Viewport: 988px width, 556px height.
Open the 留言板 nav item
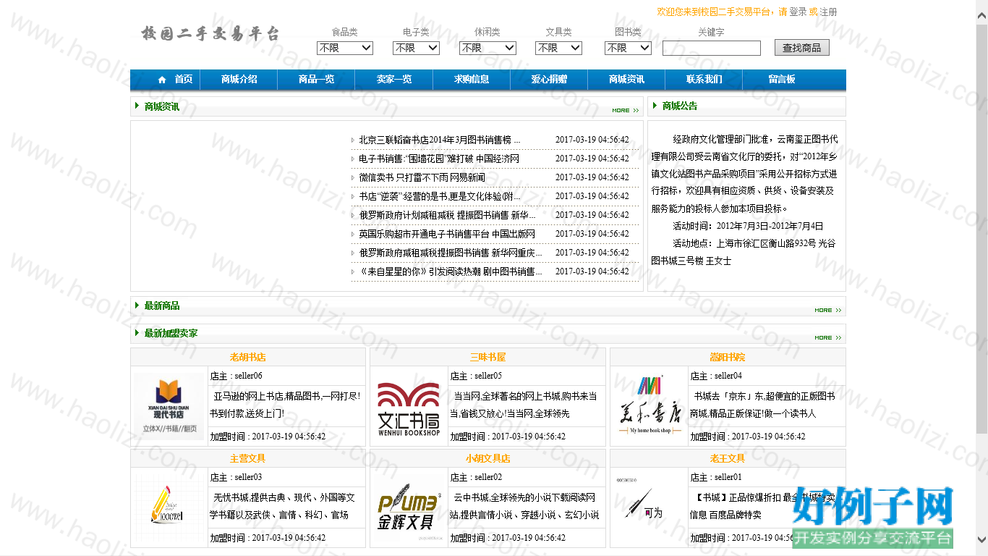point(781,80)
